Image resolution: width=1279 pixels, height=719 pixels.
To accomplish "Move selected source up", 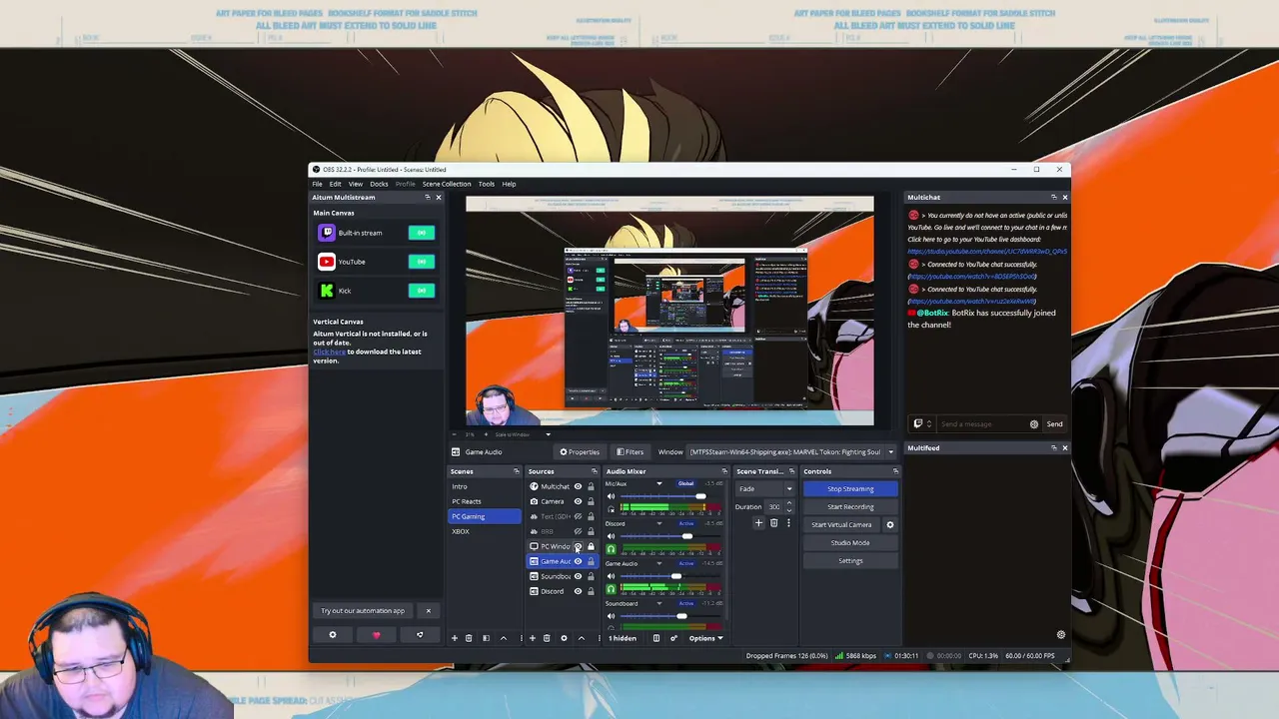I will coord(581,638).
